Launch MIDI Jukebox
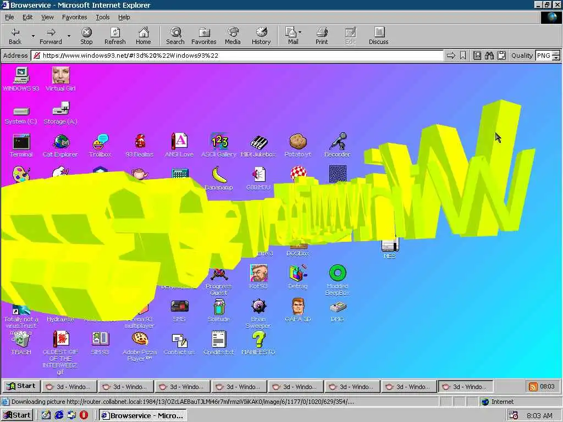 258,146
